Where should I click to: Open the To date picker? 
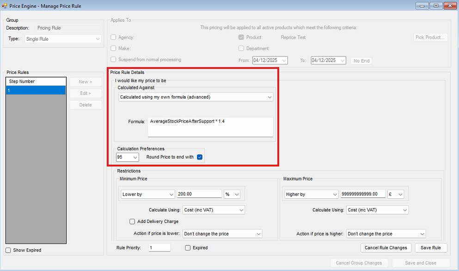(343, 61)
